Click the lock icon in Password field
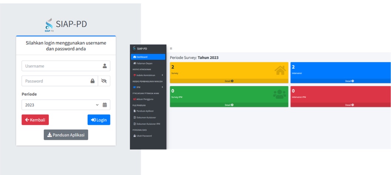The height and width of the screenshot is (175, 391). point(93,81)
